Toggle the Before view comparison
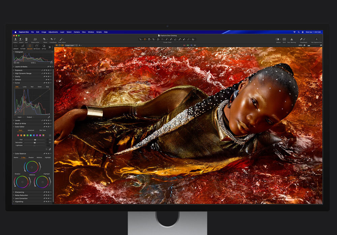The width and height of the screenshot is (337, 235). (277, 39)
